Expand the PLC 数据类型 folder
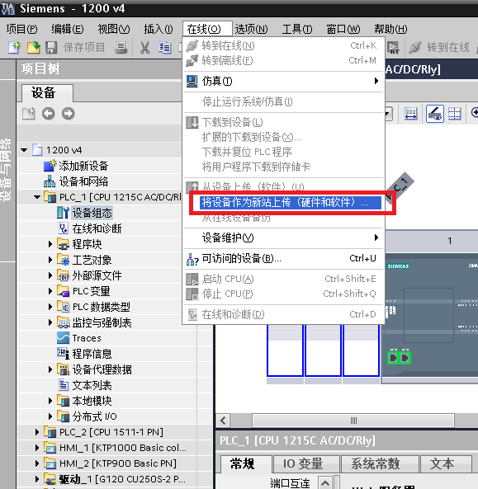This screenshot has width=478, height=489. click(50, 307)
